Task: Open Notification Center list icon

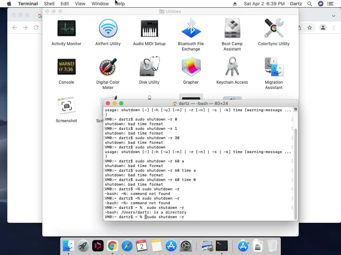Action: point(330,4)
